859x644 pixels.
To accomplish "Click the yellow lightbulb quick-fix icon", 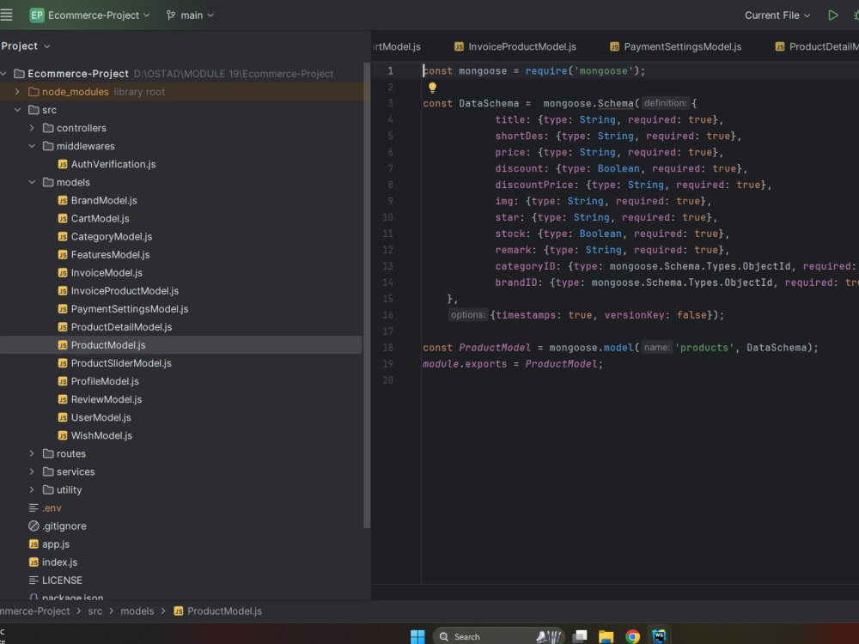I will pos(432,87).
